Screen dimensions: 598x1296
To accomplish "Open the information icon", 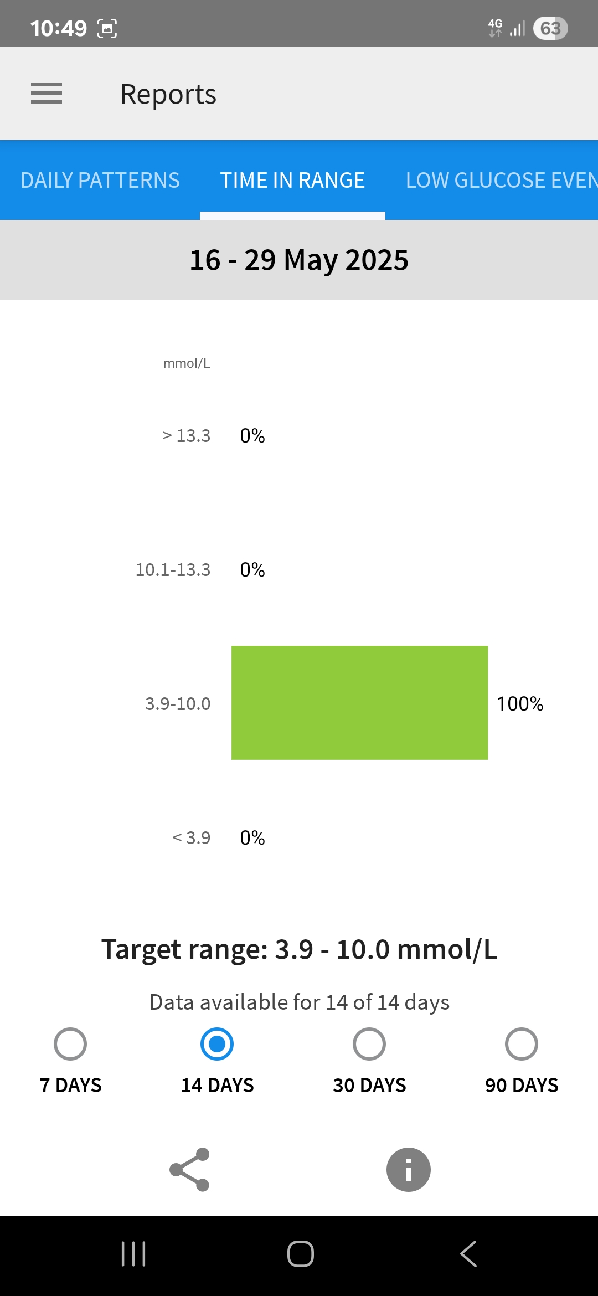I will (x=408, y=1169).
